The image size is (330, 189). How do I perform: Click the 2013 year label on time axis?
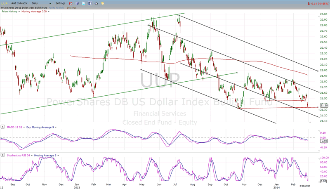click(77, 187)
